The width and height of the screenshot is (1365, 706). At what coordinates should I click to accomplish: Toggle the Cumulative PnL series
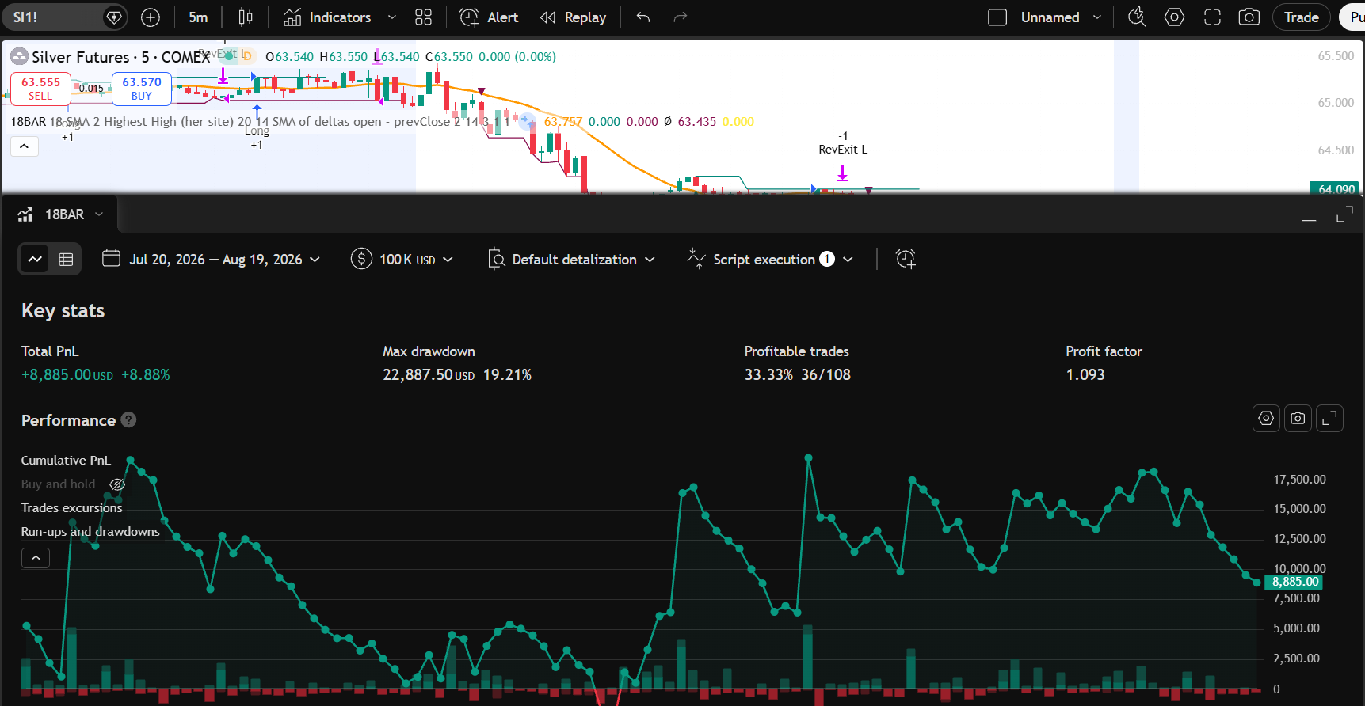66,460
